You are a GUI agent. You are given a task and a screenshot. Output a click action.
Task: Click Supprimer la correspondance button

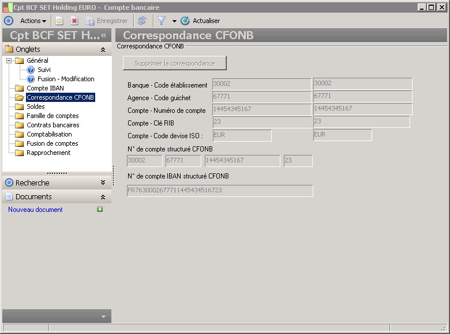coord(175,63)
